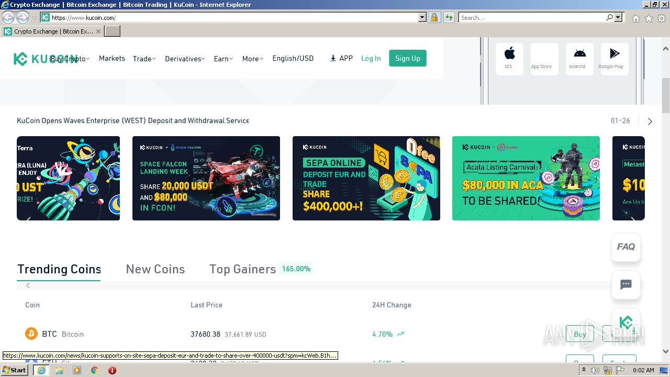
Task: Open IE home page icon
Action: pyautogui.click(x=635, y=18)
